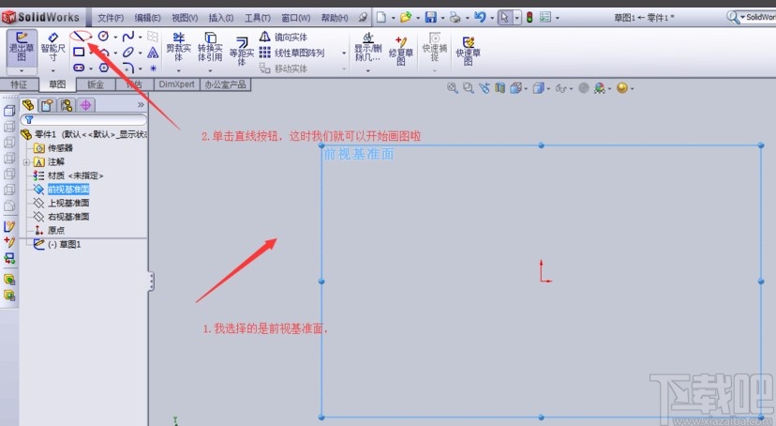Click Mirror Entities (镜向实体)
Image resolution: width=776 pixels, height=426 pixels.
point(284,38)
